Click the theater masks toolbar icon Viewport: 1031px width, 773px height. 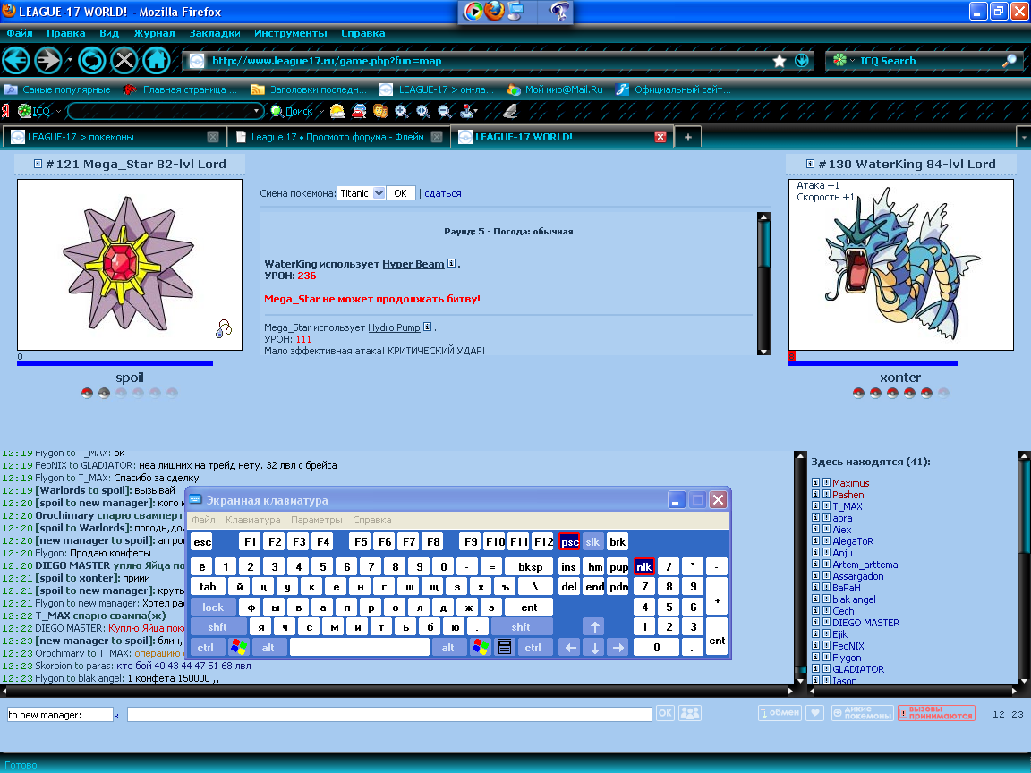pyautogui.click(x=380, y=111)
